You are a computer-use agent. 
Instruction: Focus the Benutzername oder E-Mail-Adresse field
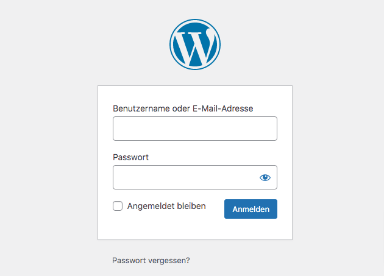(x=195, y=129)
